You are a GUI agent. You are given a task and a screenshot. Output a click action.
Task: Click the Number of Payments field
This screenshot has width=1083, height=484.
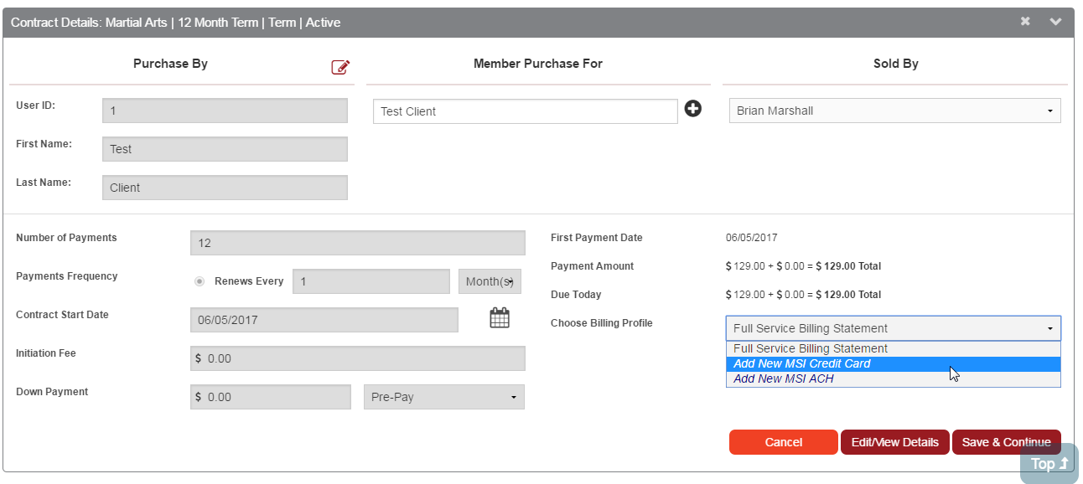[357, 243]
